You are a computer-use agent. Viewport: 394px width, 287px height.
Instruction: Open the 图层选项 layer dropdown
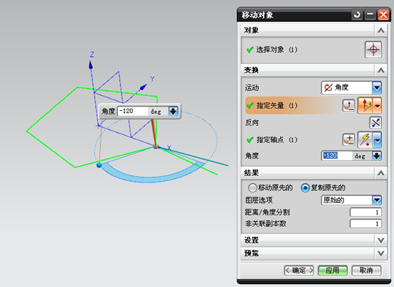pos(351,200)
